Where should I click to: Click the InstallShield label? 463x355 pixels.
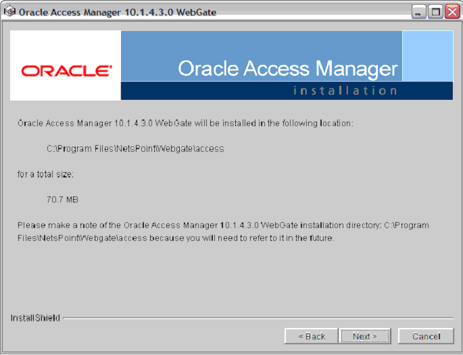coord(35,318)
